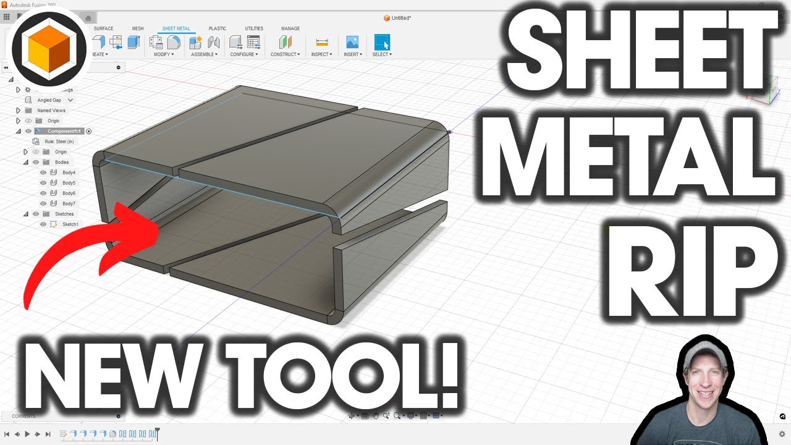Open the ASSEMBLE dropdown menu
The image size is (791, 445).
(204, 54)
